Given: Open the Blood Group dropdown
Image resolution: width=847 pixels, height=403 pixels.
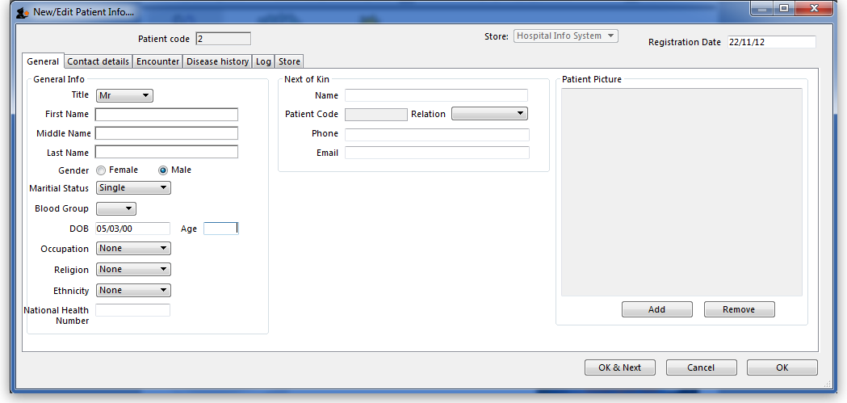Looking at the screenshot, I should [115, 209].
